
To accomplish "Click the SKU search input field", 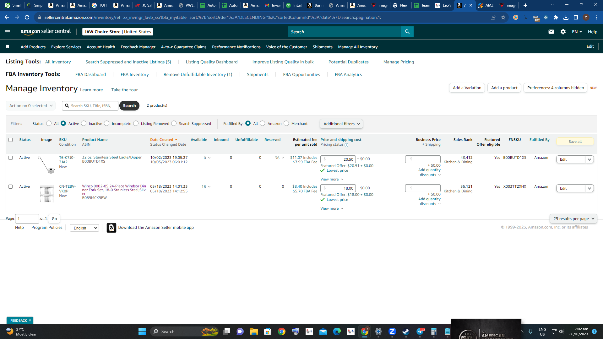I will 90,106.
